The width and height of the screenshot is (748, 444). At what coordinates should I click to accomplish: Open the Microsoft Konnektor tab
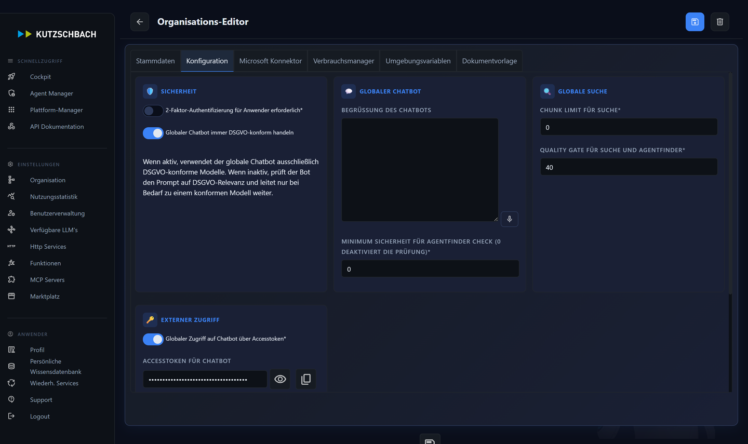coord(271,61)
